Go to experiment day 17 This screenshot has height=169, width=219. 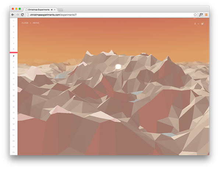[x=14, y=113]
